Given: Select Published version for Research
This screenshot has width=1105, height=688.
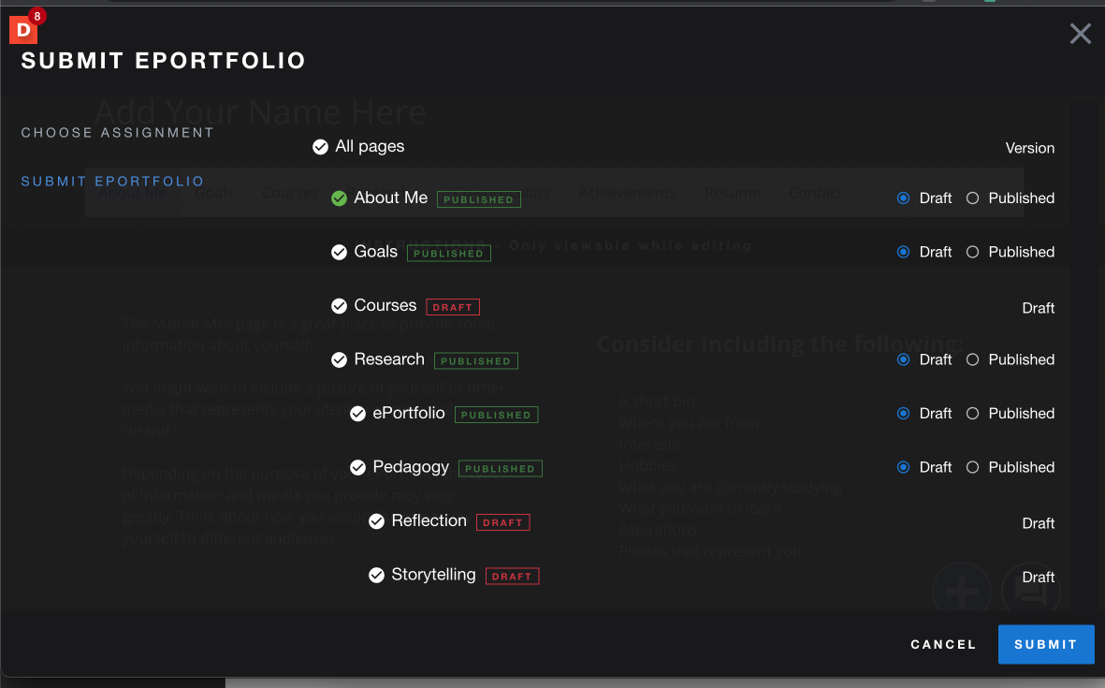Looking at the screenshot, I should click(x=972, y=359).
